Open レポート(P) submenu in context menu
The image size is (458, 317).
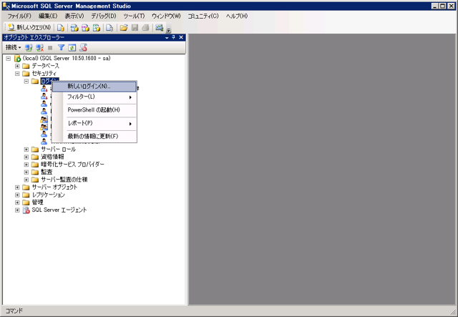pyautogui.click(x=94, y=123)
